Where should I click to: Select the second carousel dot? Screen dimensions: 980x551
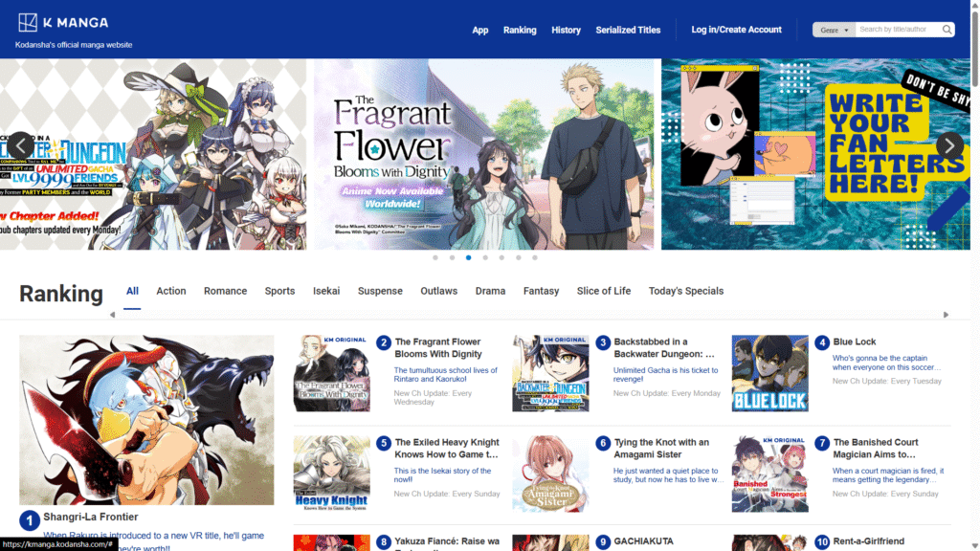point(452,257)
